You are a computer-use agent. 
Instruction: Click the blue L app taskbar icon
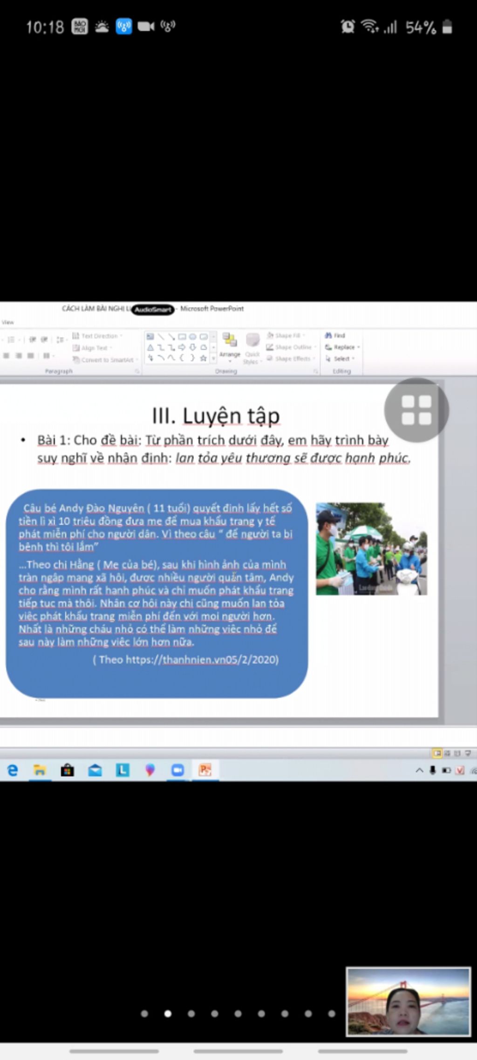123,771
